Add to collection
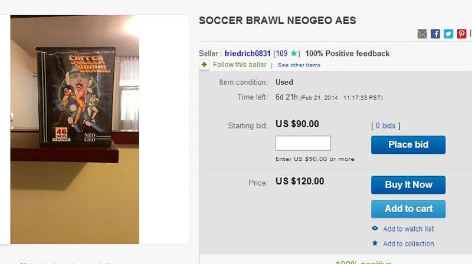 408,243
